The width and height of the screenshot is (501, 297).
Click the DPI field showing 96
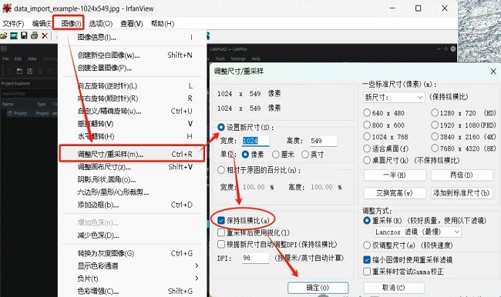pos(255,258)
